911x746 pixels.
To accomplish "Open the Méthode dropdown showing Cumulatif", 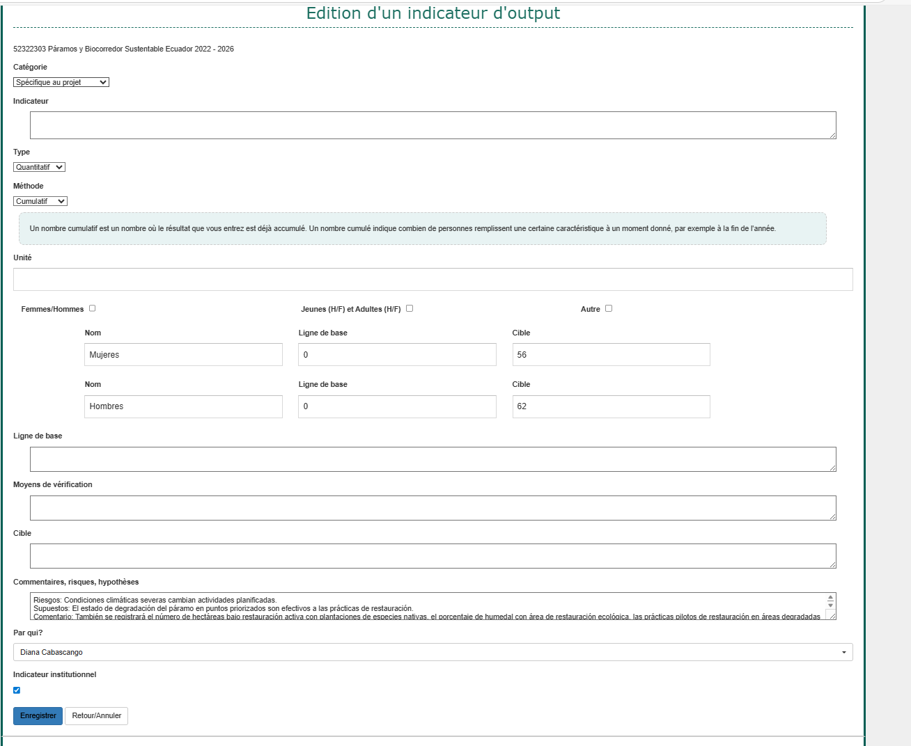I will (40, 201).
